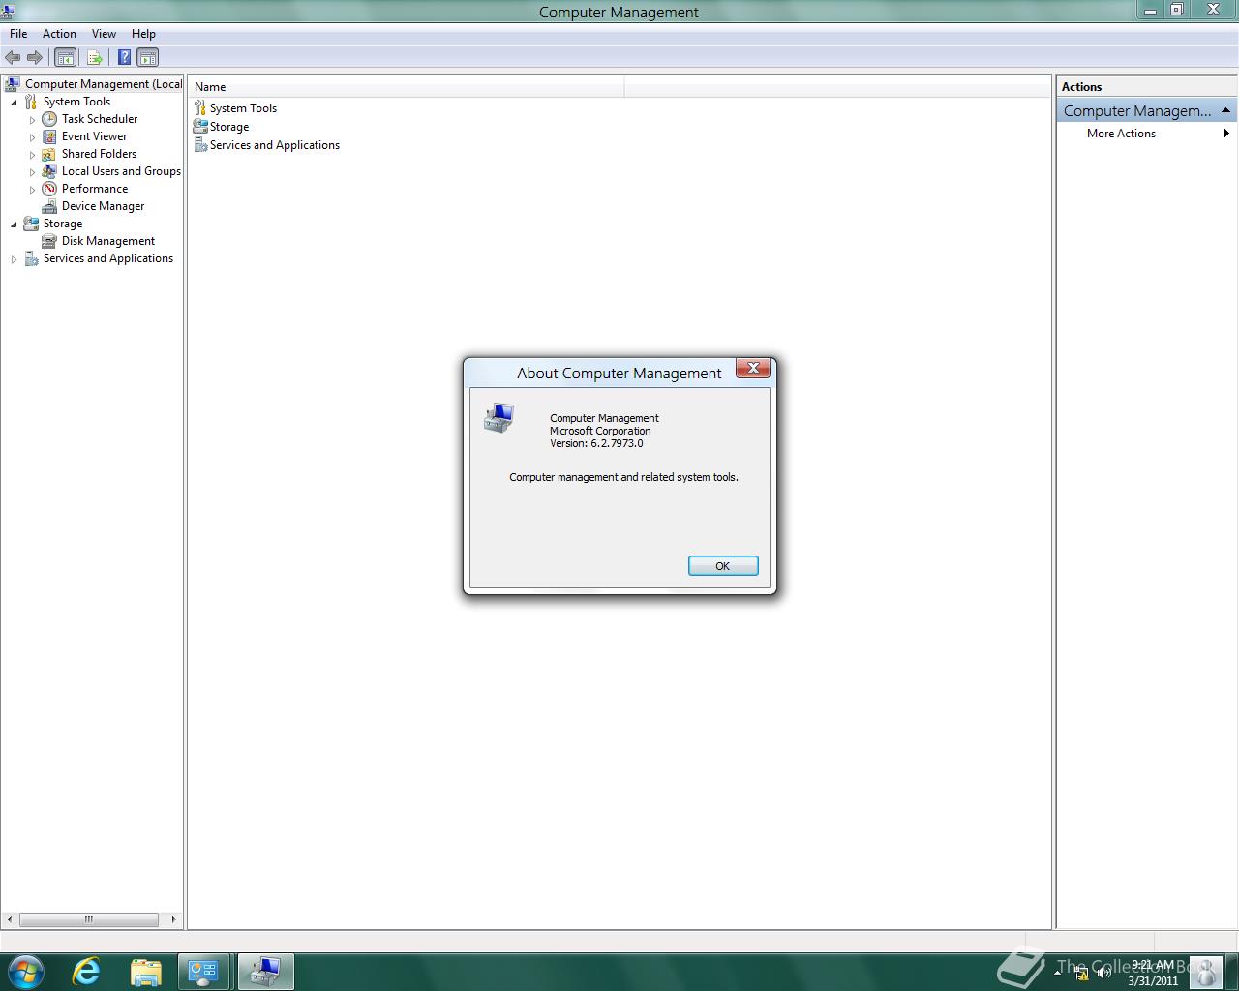Screen dimensions: 1239x991
Task: Click the Forward arrow toolbar icon
Action: (35, 58)
